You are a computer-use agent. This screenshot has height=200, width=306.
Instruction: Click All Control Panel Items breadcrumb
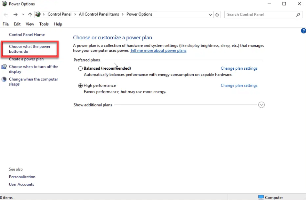click(x=99, y=14)
